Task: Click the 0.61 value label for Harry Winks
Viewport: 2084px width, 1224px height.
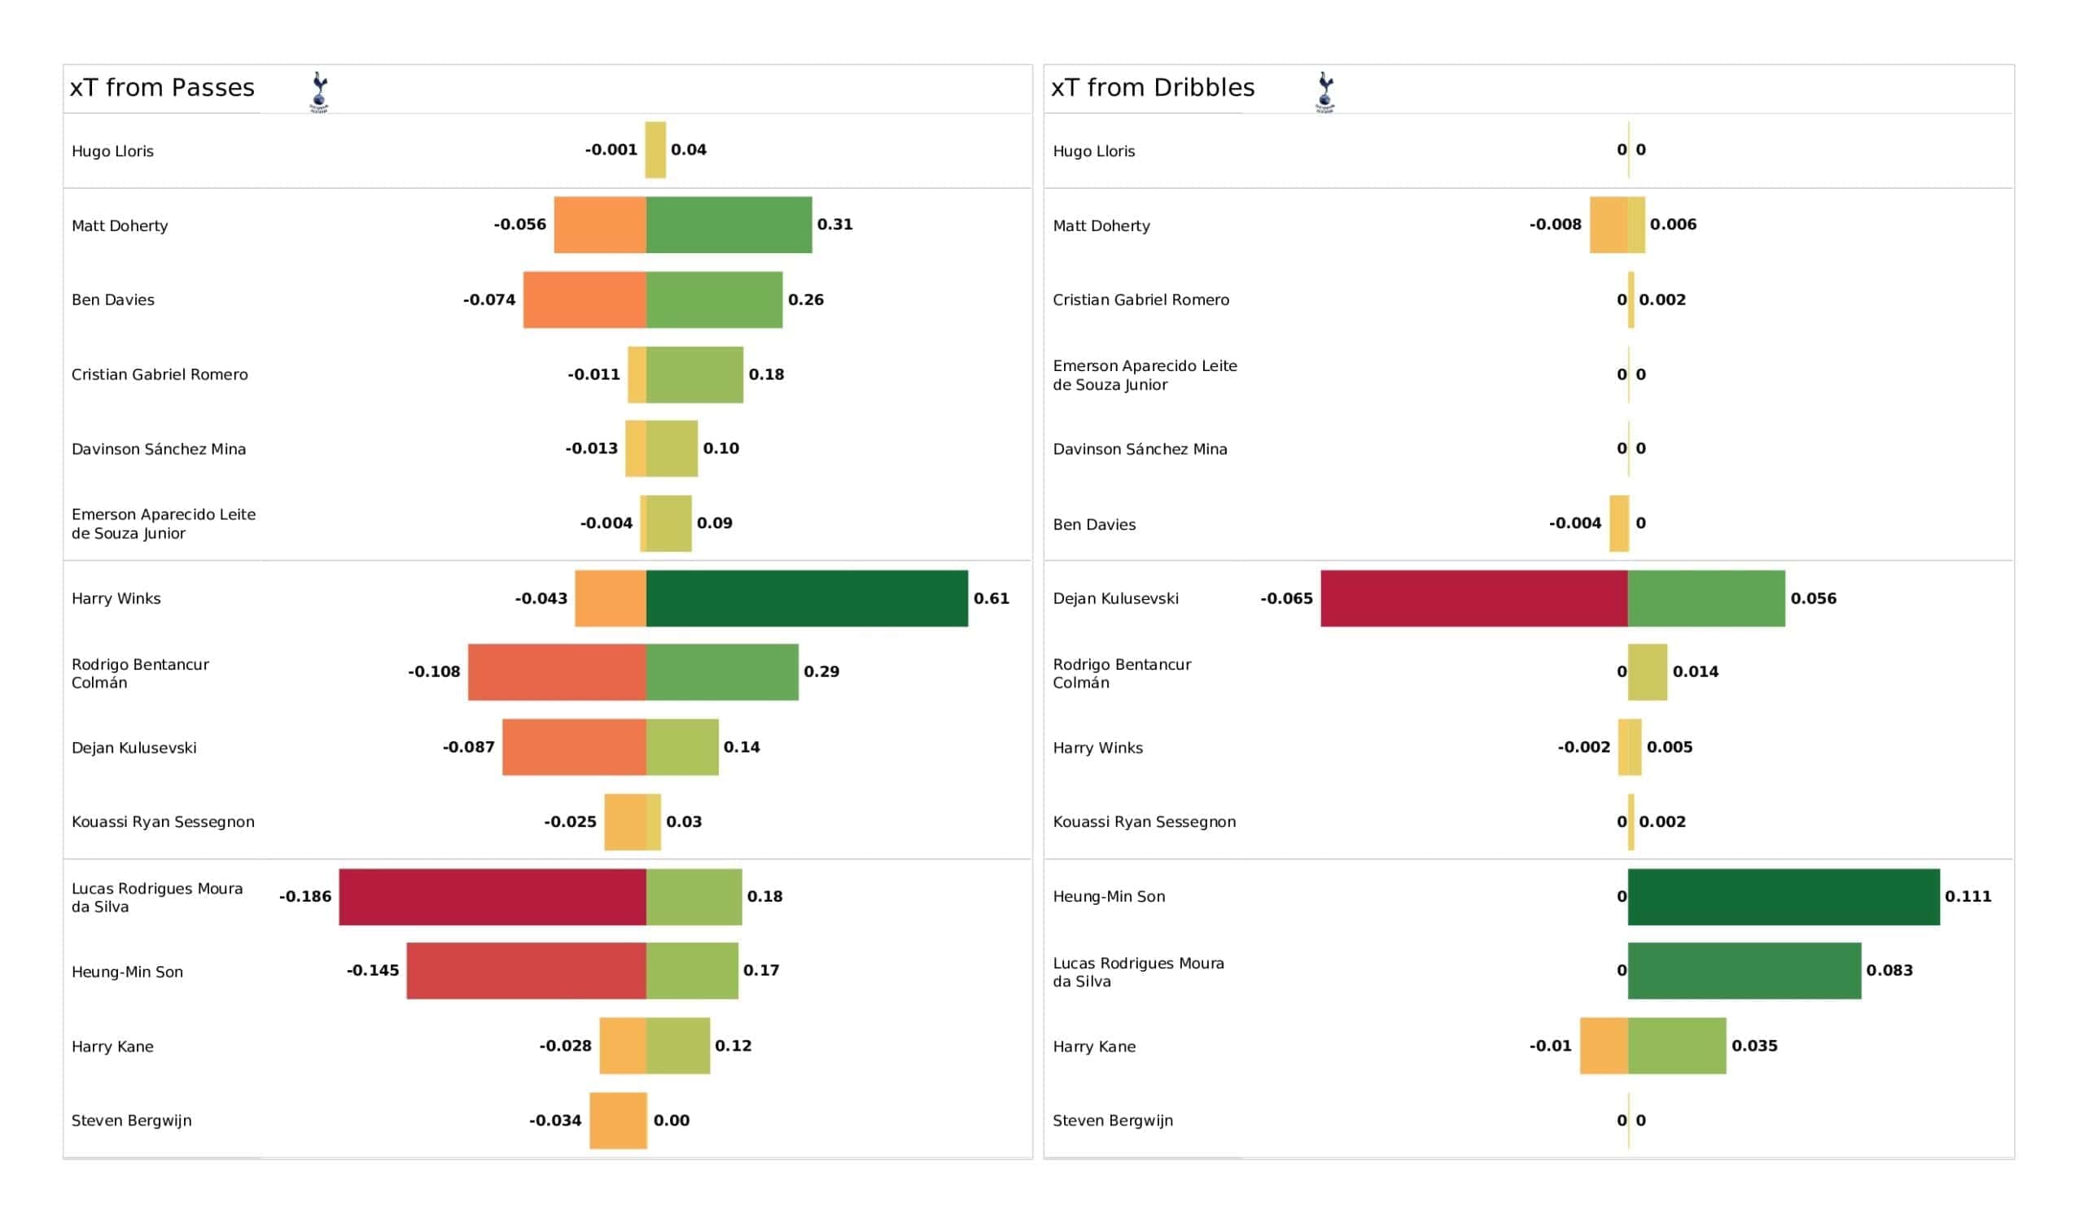Action: [991, 598]
